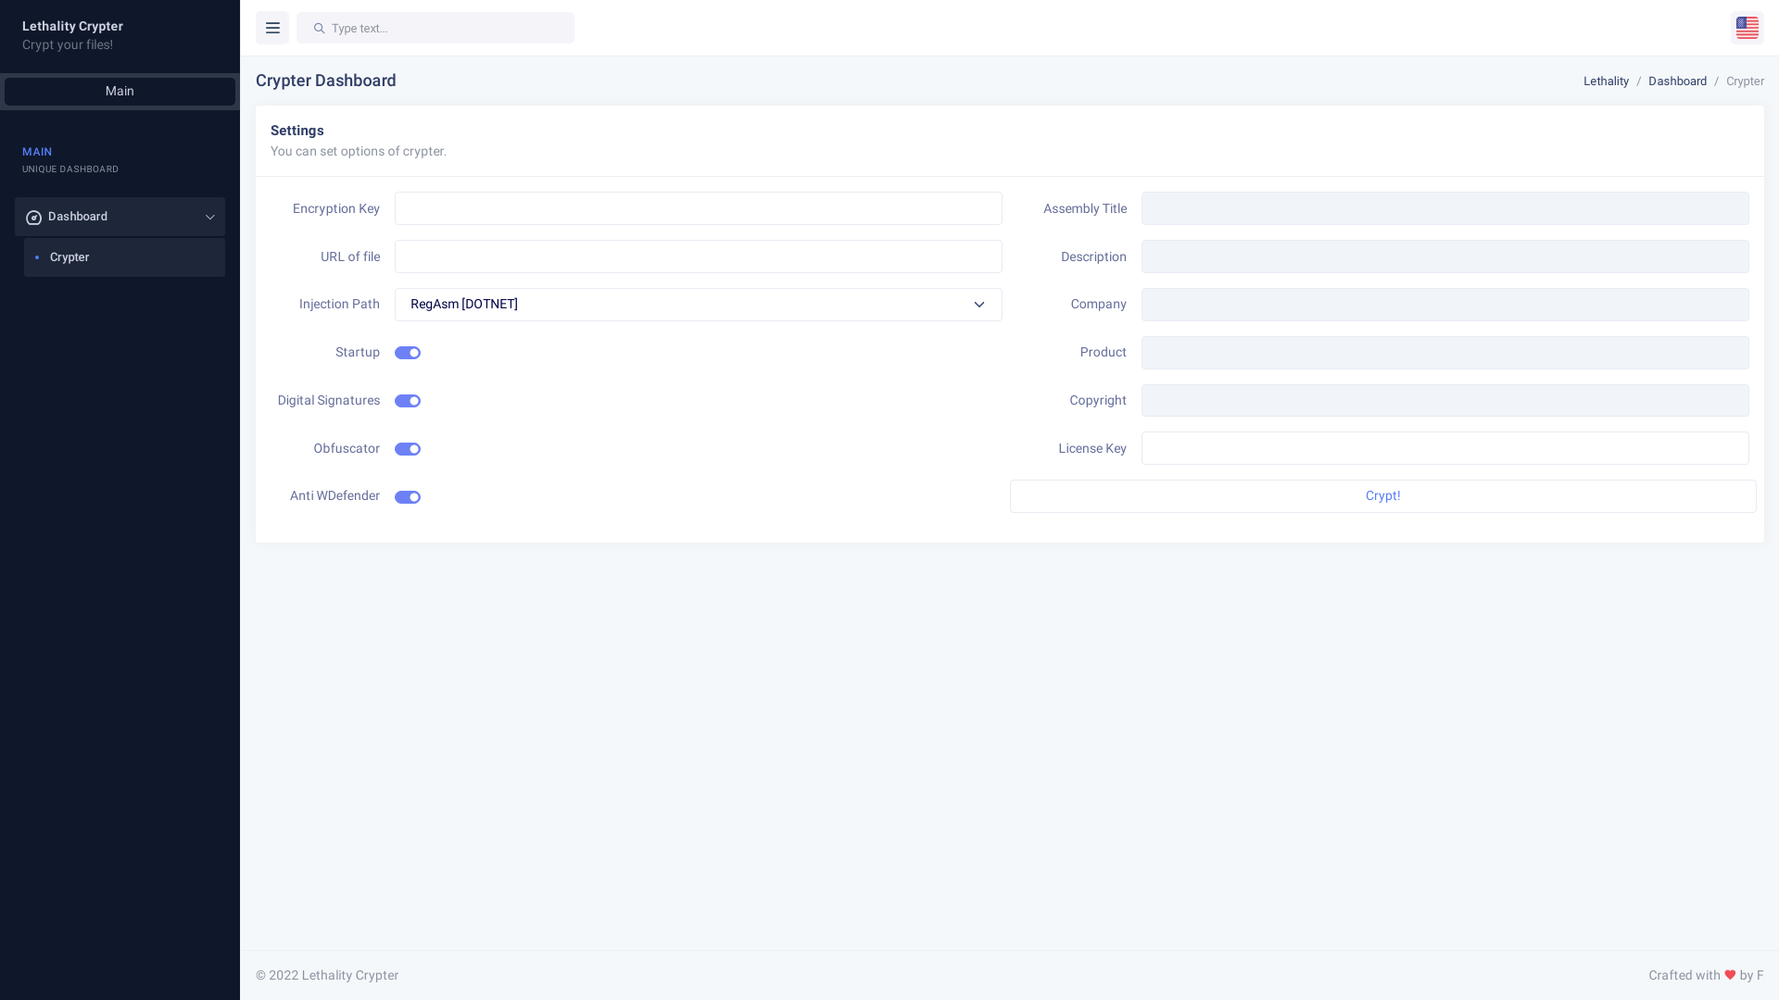Disable the Digital Signatures switch
This screenshot has height=1000, width=1779.
point(408,401)
